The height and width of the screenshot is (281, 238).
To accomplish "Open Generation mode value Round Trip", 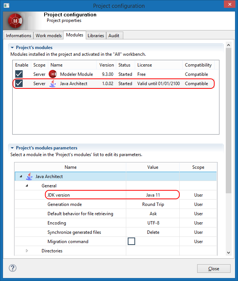I will tap(153, 204).
